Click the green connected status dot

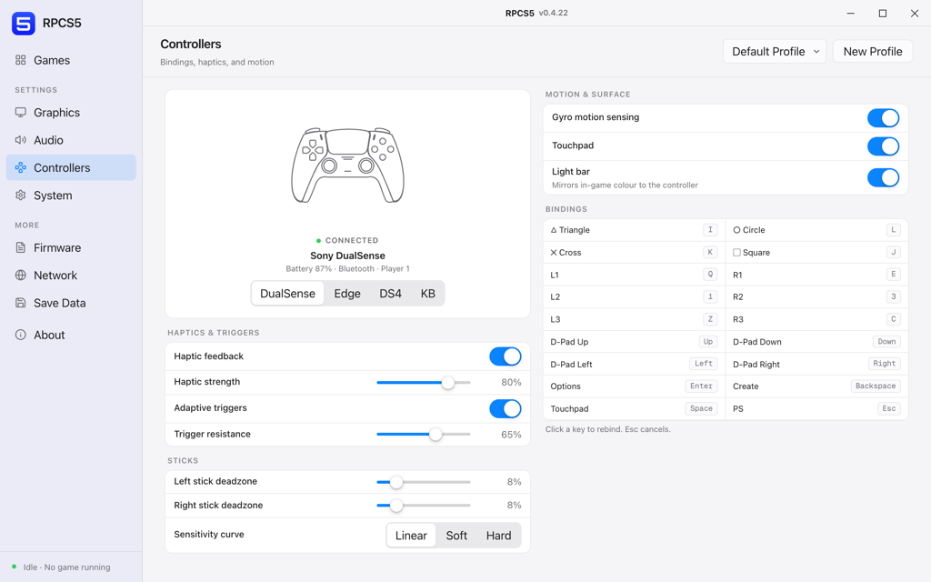pyautogui.click(x=319, y=240)
